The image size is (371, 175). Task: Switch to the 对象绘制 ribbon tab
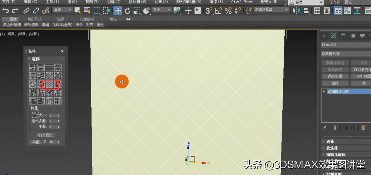click(x=87, y=19)
